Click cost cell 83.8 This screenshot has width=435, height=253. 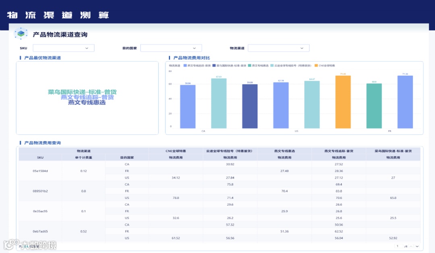(x=339, y=191)
